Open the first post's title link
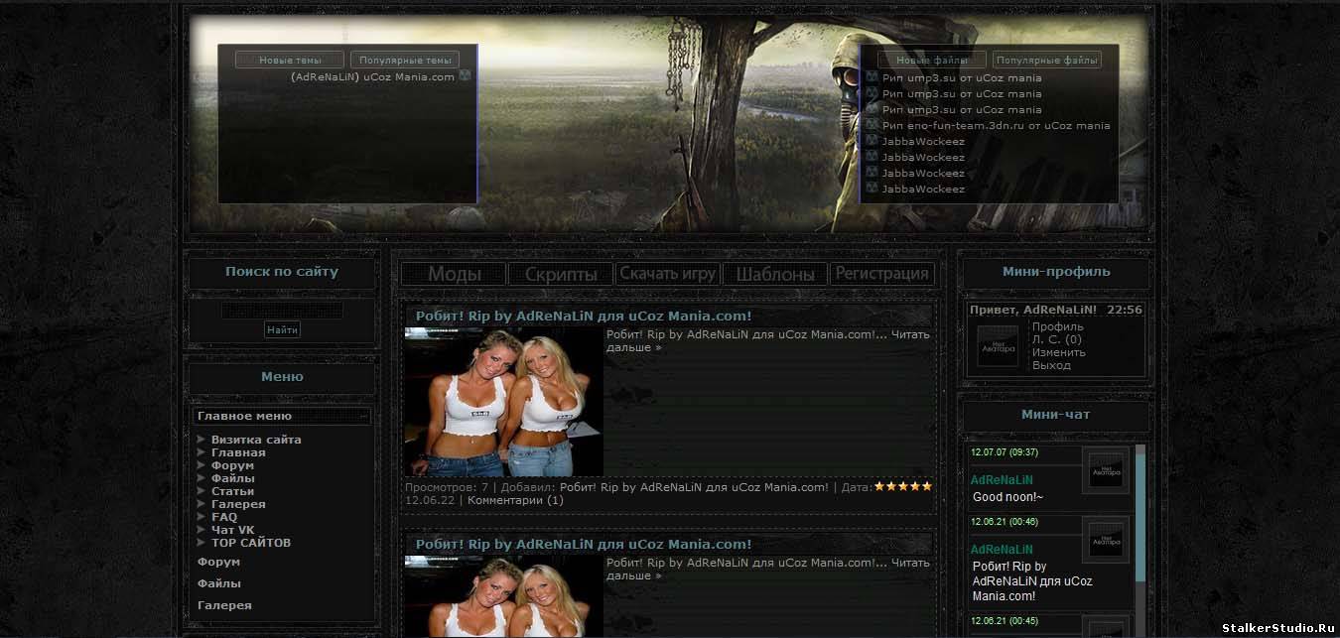 point(584,316)
